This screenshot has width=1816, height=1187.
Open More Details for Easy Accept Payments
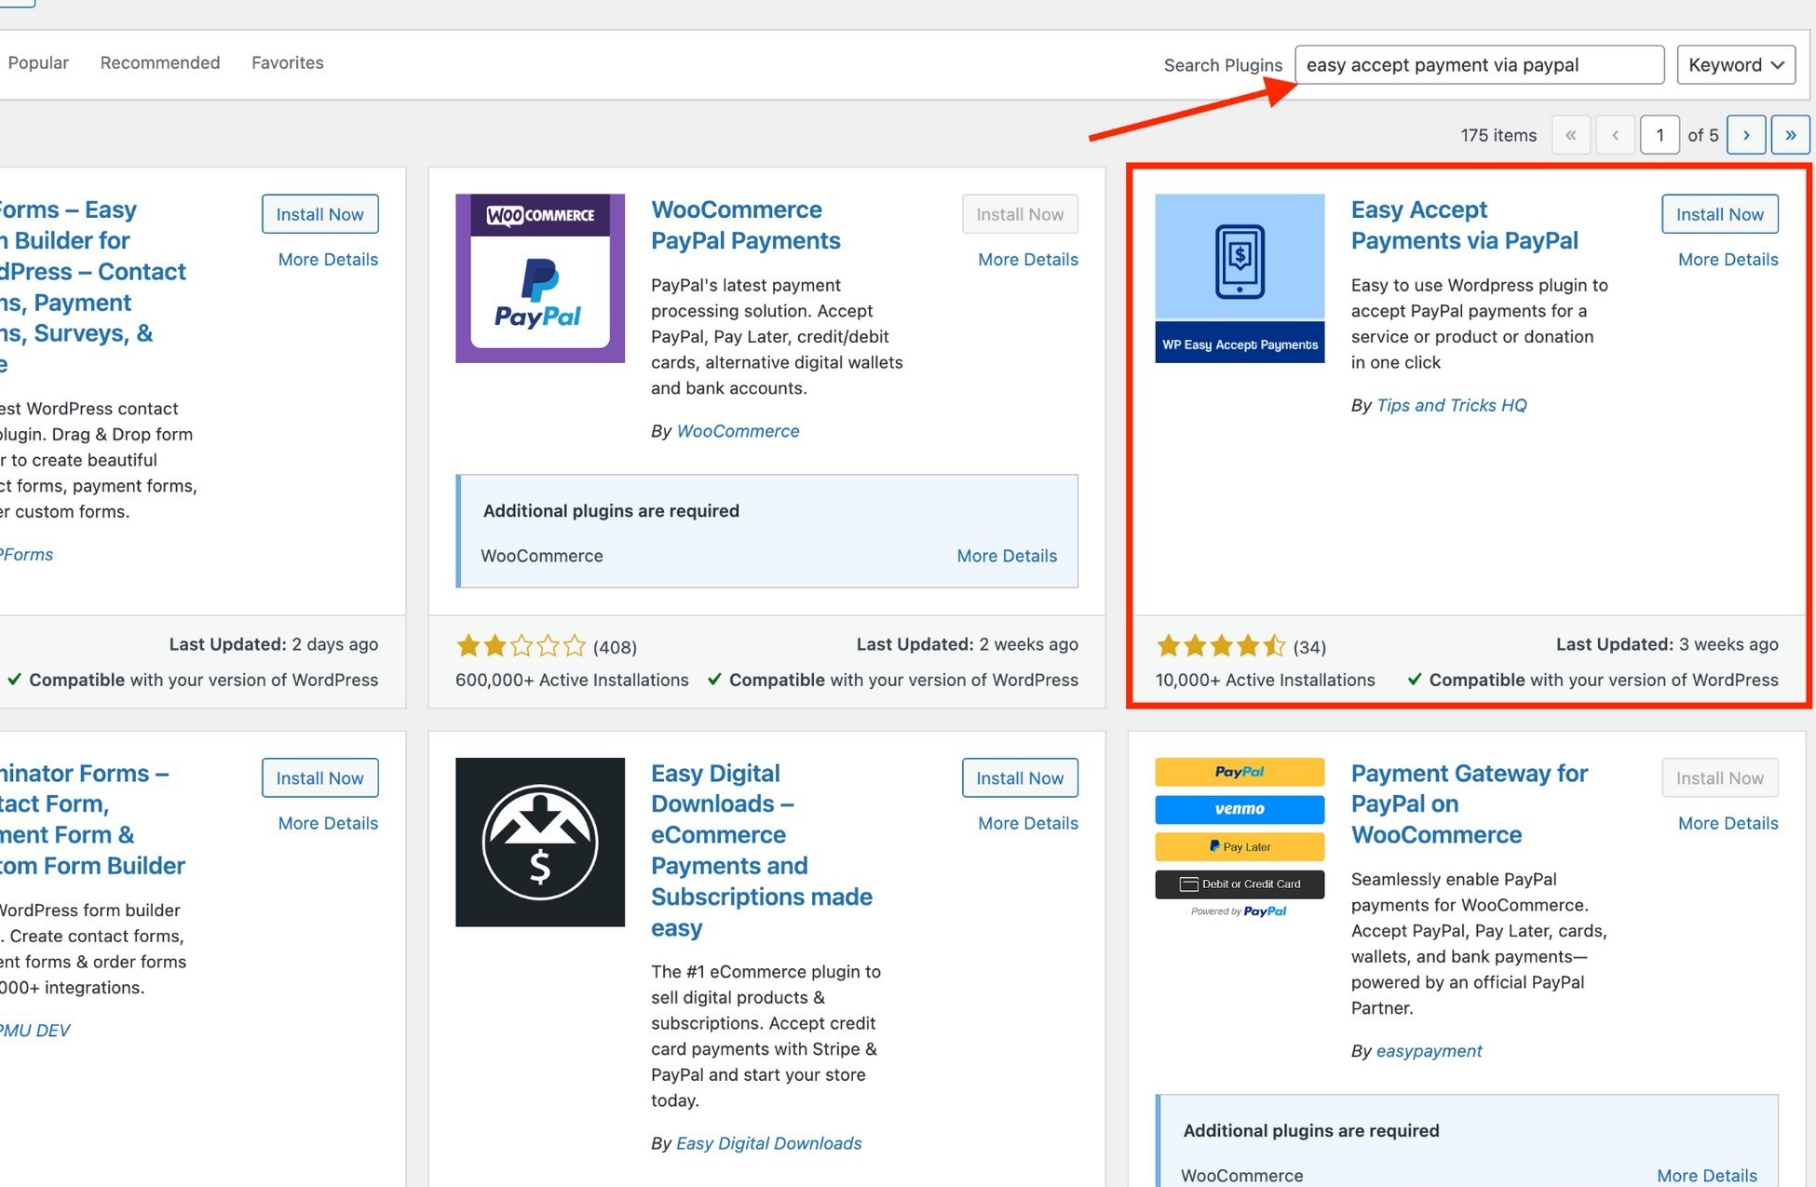(x=1728, y=260)
